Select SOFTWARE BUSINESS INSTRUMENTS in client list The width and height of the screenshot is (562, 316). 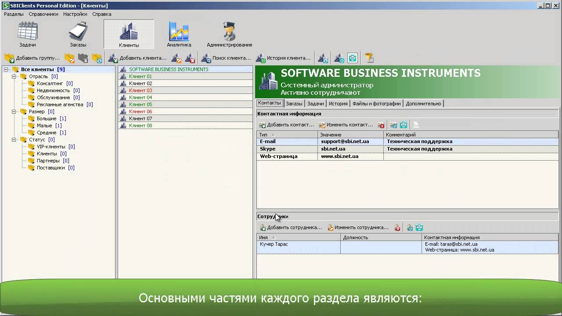pyautogui.click(x=185, y=69)
